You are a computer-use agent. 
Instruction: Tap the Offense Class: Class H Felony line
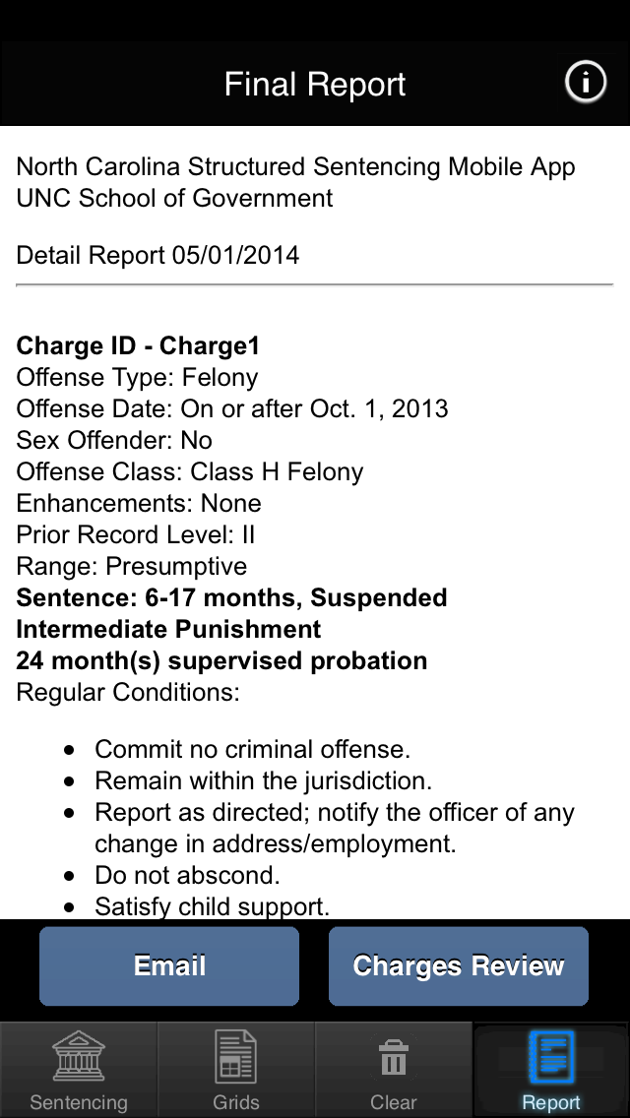click(x=190, y=472)
